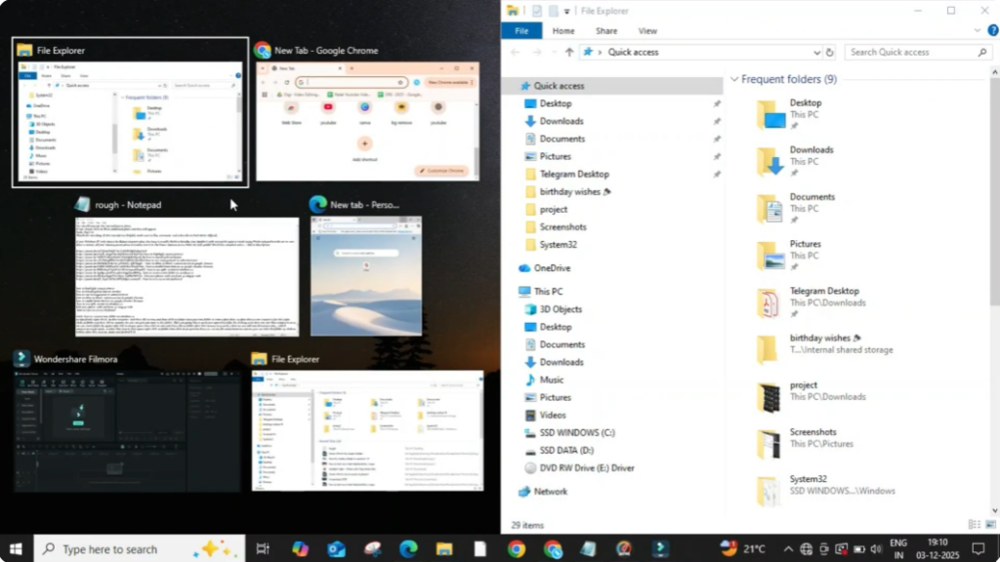Open the address bar history dropdown
Viewport: 1000px width, 562px height.
816,53
